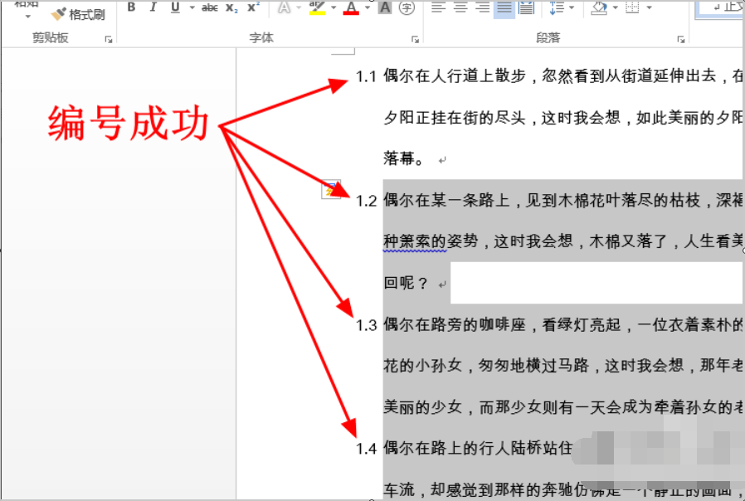Toggle bold formatting
The width and height of the screenshot is (745, 501).
click(130, 7)
